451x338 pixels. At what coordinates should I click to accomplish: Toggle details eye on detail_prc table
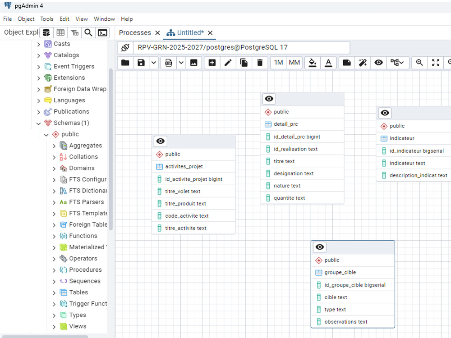269,99
